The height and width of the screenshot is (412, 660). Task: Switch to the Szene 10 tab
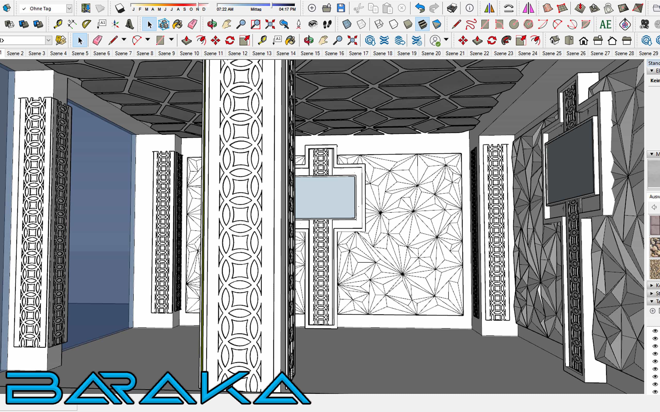click(189, 53)
